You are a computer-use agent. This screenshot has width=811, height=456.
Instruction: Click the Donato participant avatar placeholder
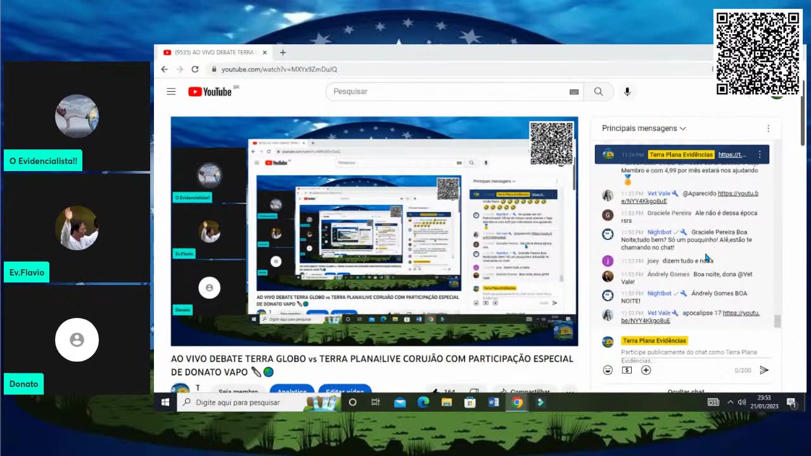coord(77,340)
